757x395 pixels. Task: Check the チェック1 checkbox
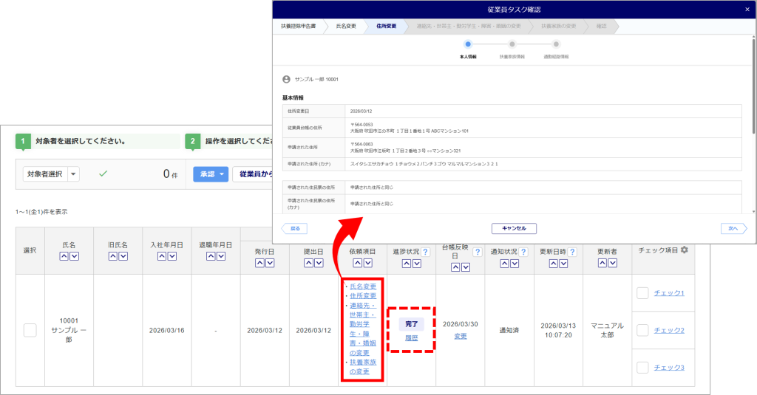tap(642, 293)
